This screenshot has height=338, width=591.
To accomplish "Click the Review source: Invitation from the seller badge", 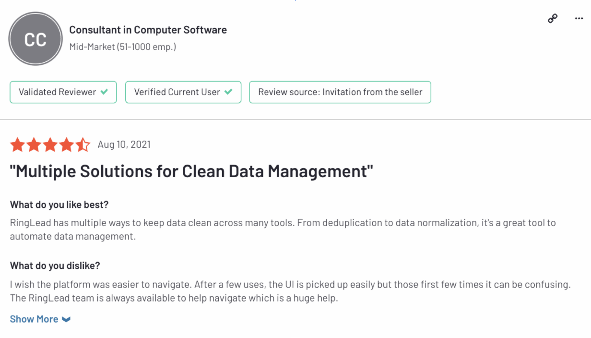I will pyautogui.click(x=340, y=92).
